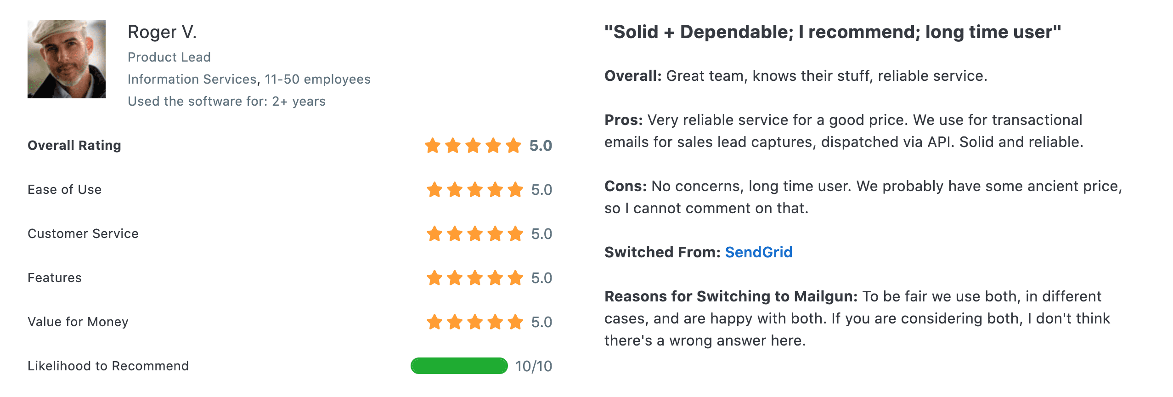Screen dimensions: 1173x397
Task: Click the first star of Overall Rating
Action: pyautogui.click(x=433, y=146)
